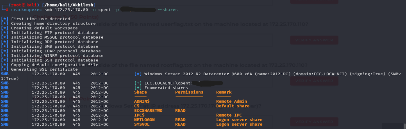Viewport: 406px width, 129px height.
Task: Click the --shares flag in the command
Action: 167,10
